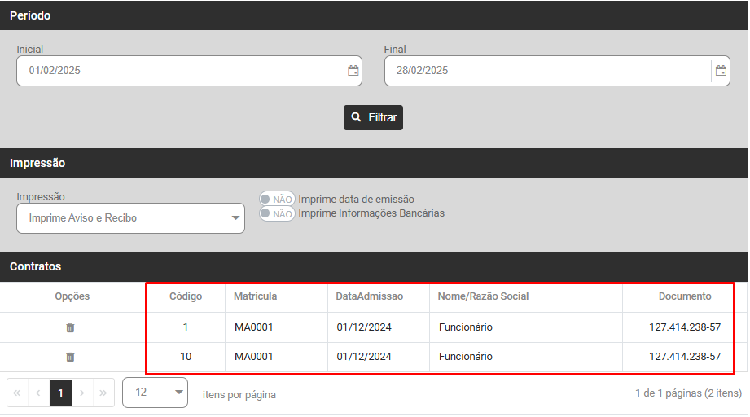Click the Código value 1 cell
This screenshot has height=417, width=750.
point(186,327)
